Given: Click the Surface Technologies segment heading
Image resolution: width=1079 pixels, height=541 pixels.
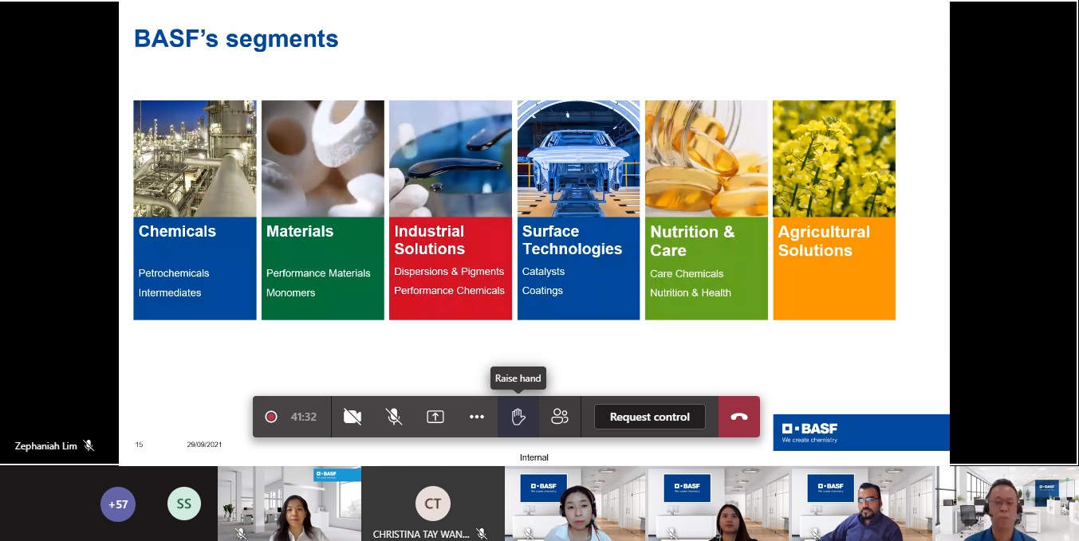Looking at the screenshot, I should (x=572, y=240).
